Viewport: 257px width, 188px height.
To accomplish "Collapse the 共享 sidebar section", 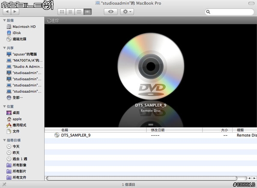I will (x=4, y=48).
